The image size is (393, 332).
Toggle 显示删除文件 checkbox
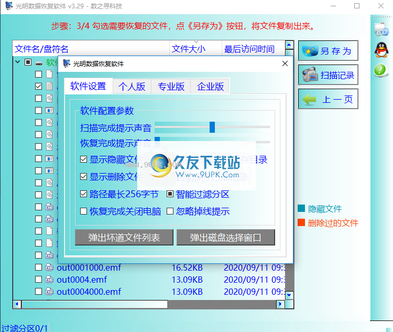(83, 177)
